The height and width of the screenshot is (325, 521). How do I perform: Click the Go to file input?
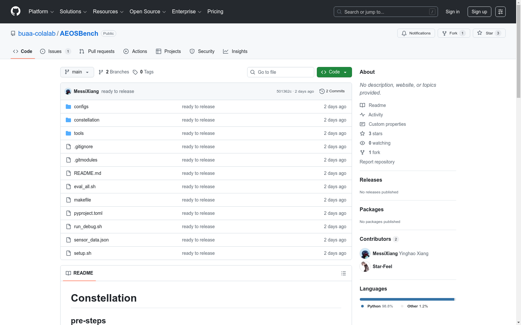point(281,72)
